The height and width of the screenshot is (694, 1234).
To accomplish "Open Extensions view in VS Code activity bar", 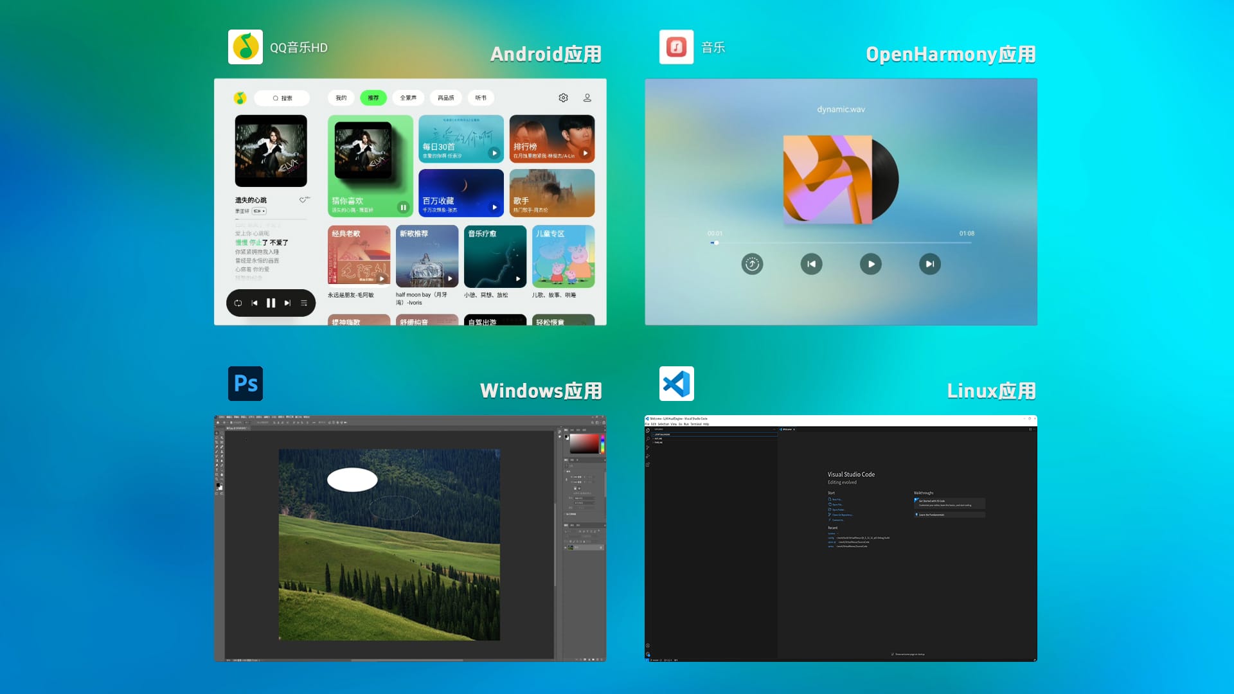I will click(648, 465).
